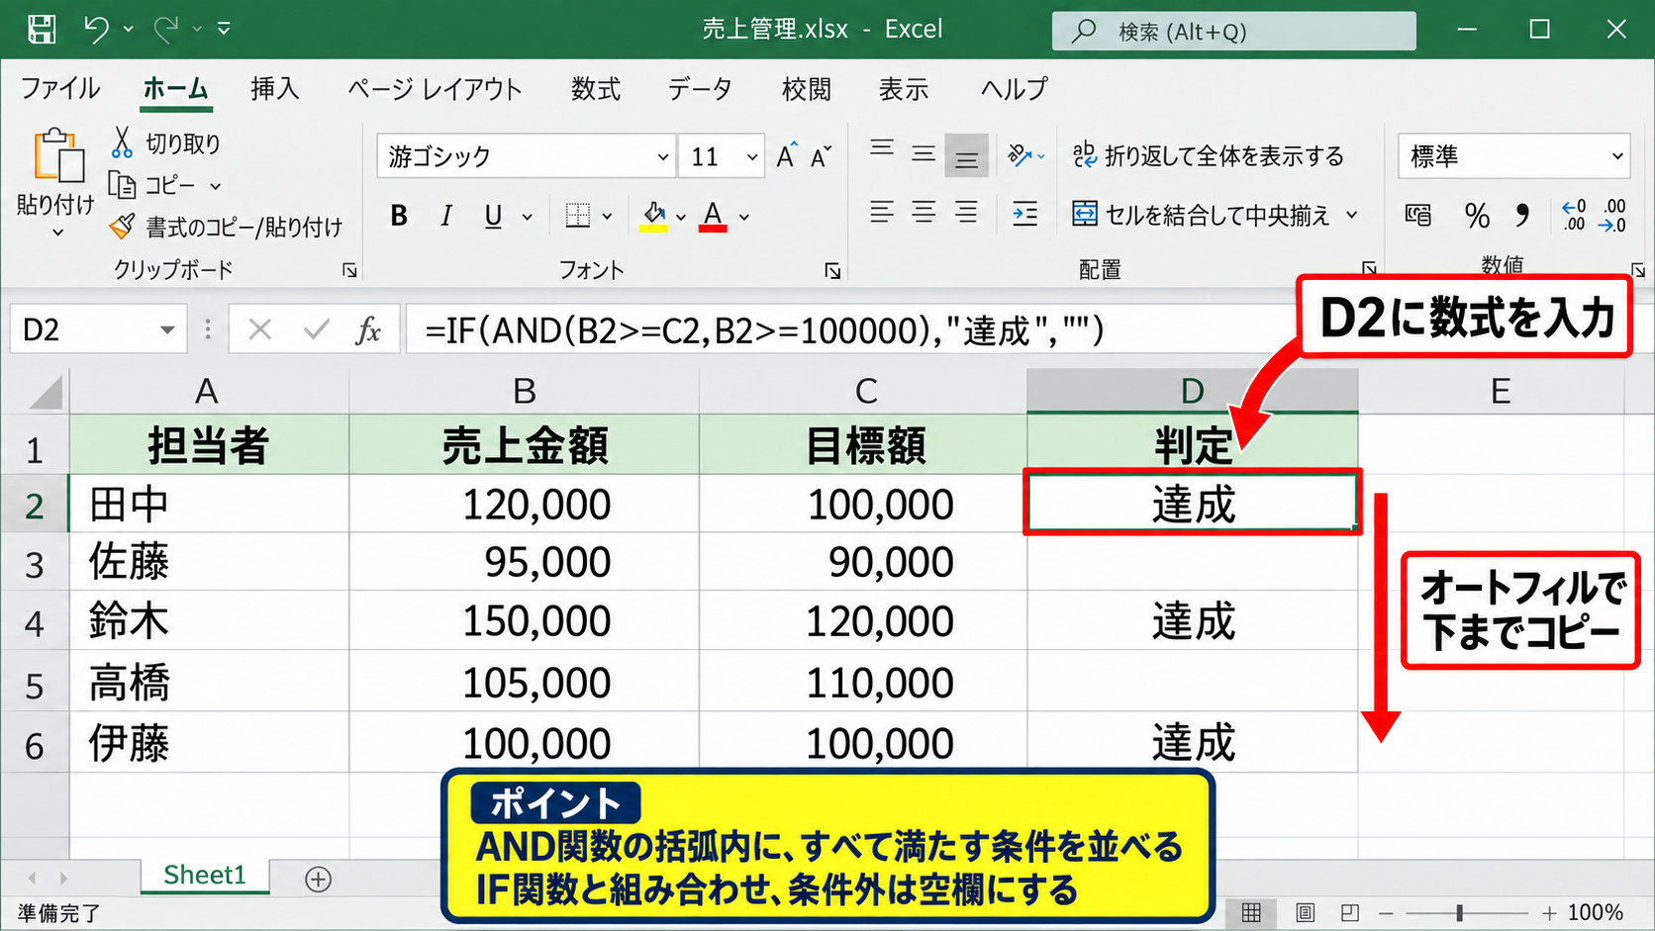The height and width of the screenshot is (931, 1655).
Task: Click the formula bar cancel X icon
Action: [260, 329]
